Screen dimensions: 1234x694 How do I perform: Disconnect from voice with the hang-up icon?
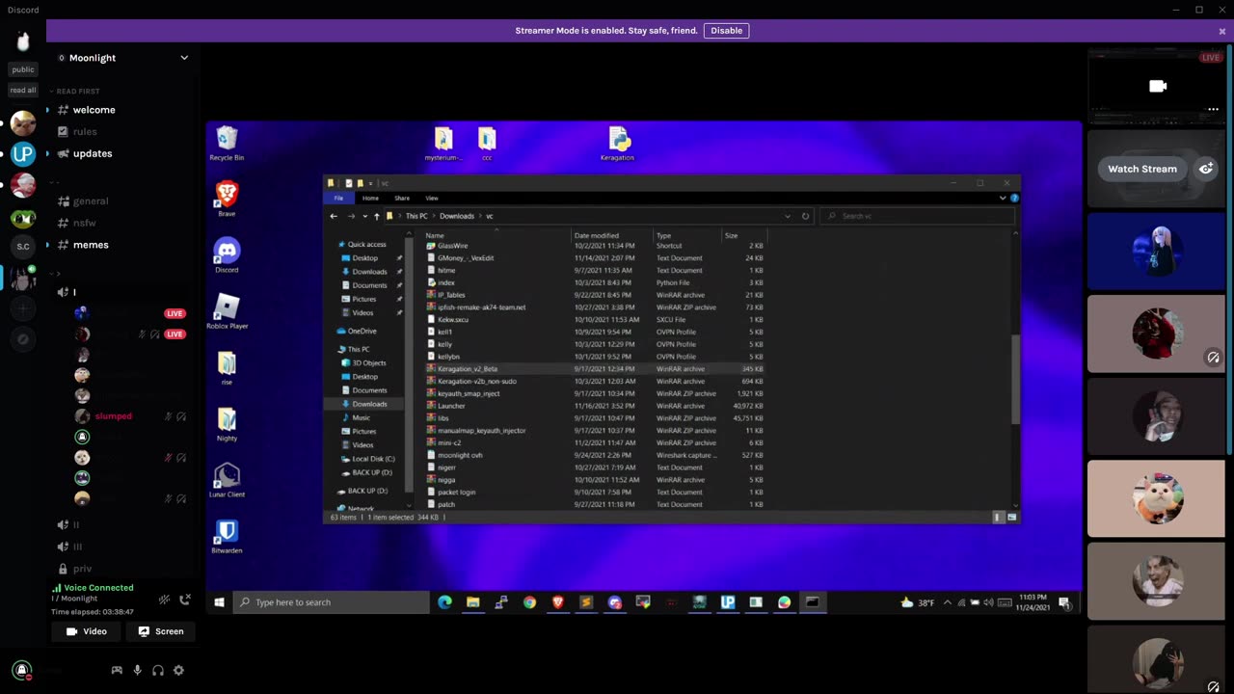185,600
